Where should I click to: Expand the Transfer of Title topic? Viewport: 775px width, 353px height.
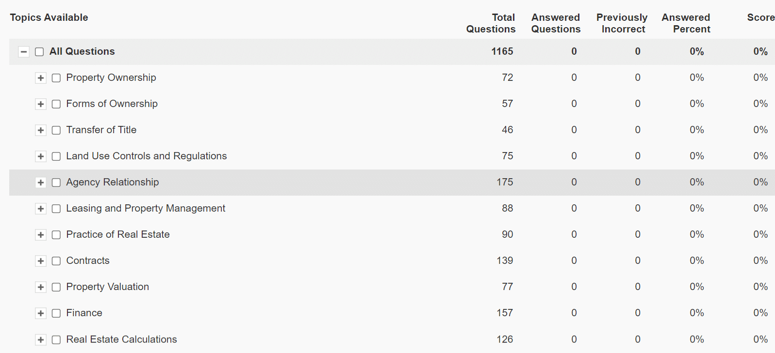tap(41, 130)
